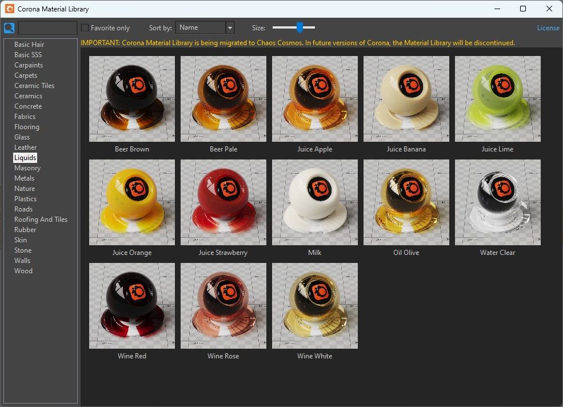The image size is (563, 407).
Task: Open the Walls category
Action: pos(22,261)
